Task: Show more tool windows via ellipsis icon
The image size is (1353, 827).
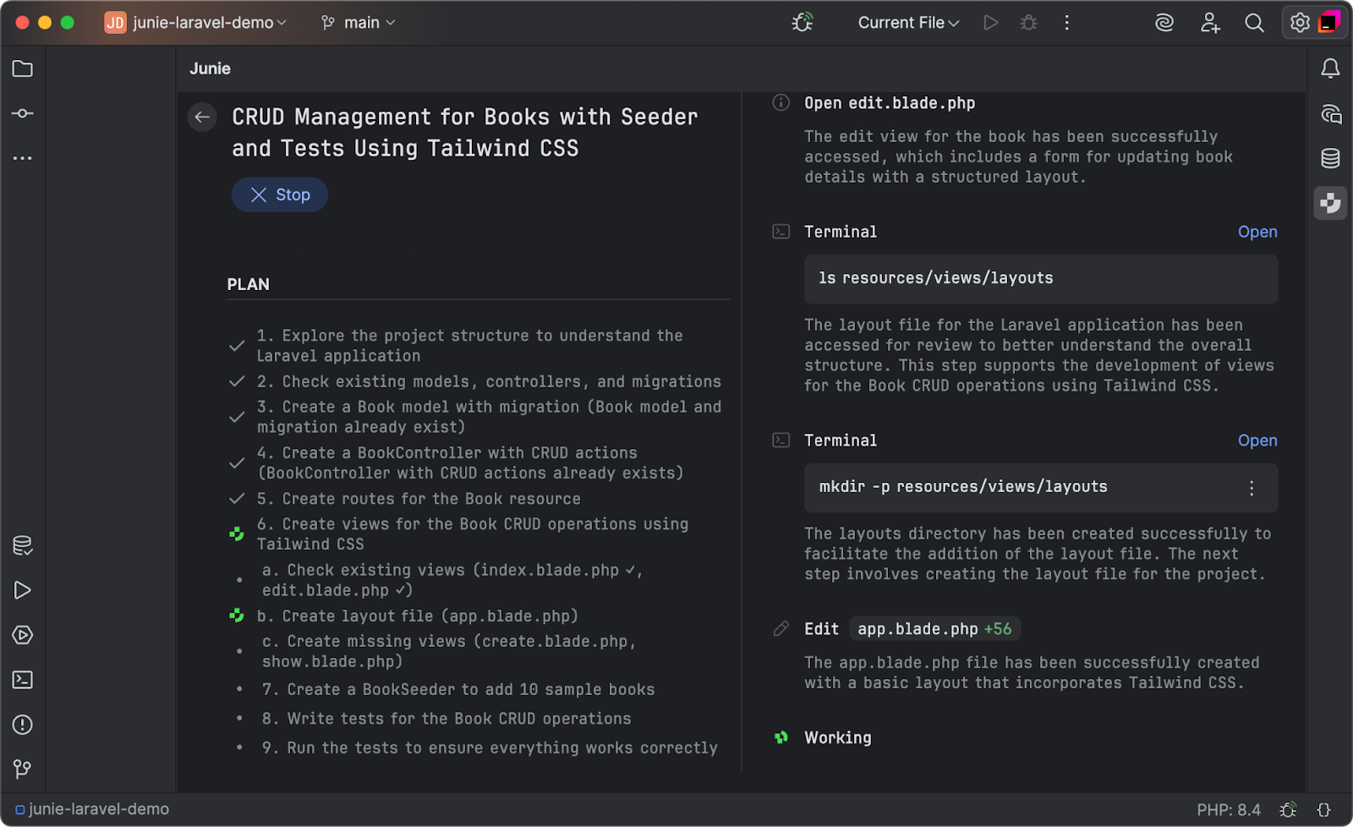Action: pos(23,158)
